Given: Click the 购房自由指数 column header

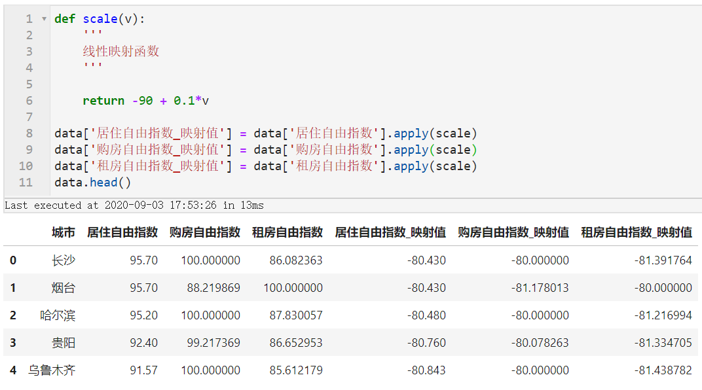Looking at the screenshot, I should 204,232.
